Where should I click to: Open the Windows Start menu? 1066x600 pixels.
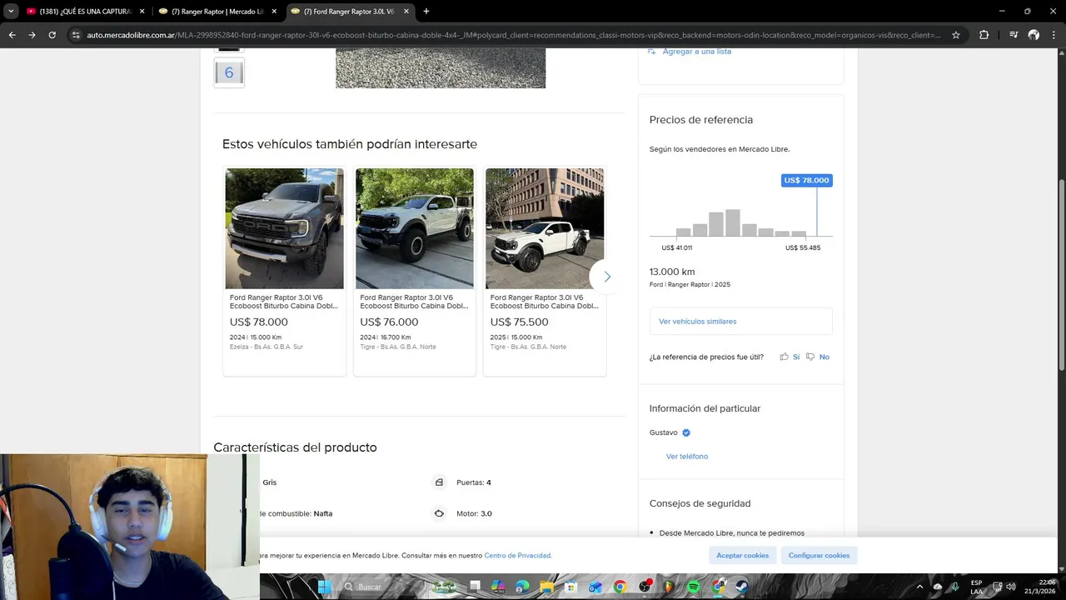(324, 587)
